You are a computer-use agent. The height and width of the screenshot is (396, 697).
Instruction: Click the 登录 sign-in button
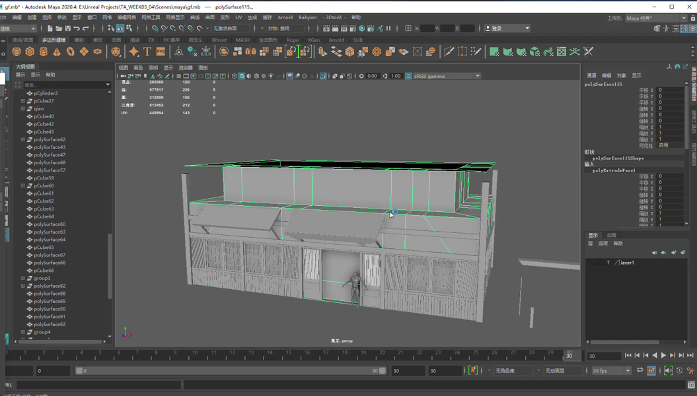tap(507, 28)
